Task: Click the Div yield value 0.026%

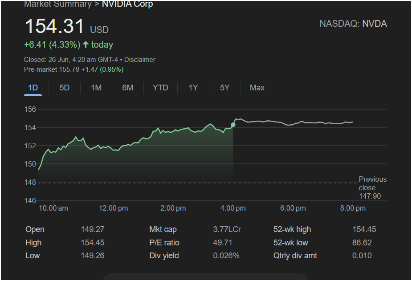Action: [x=226, y=256]
